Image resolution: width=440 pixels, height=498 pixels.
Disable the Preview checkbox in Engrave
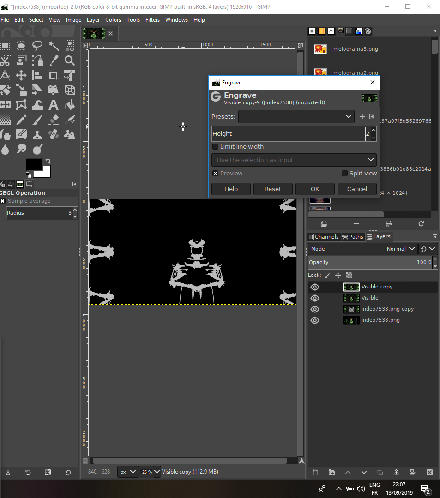[216, 174]
